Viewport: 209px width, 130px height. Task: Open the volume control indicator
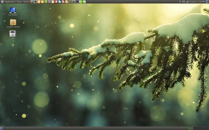[183, 2]
